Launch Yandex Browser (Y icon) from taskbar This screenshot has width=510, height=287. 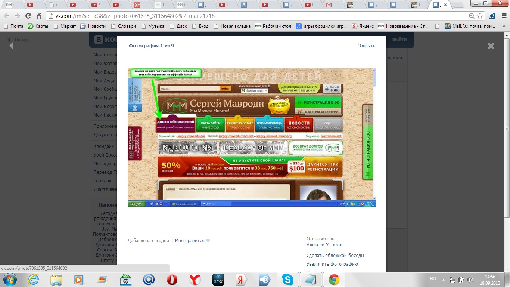[x=195, y=280]
